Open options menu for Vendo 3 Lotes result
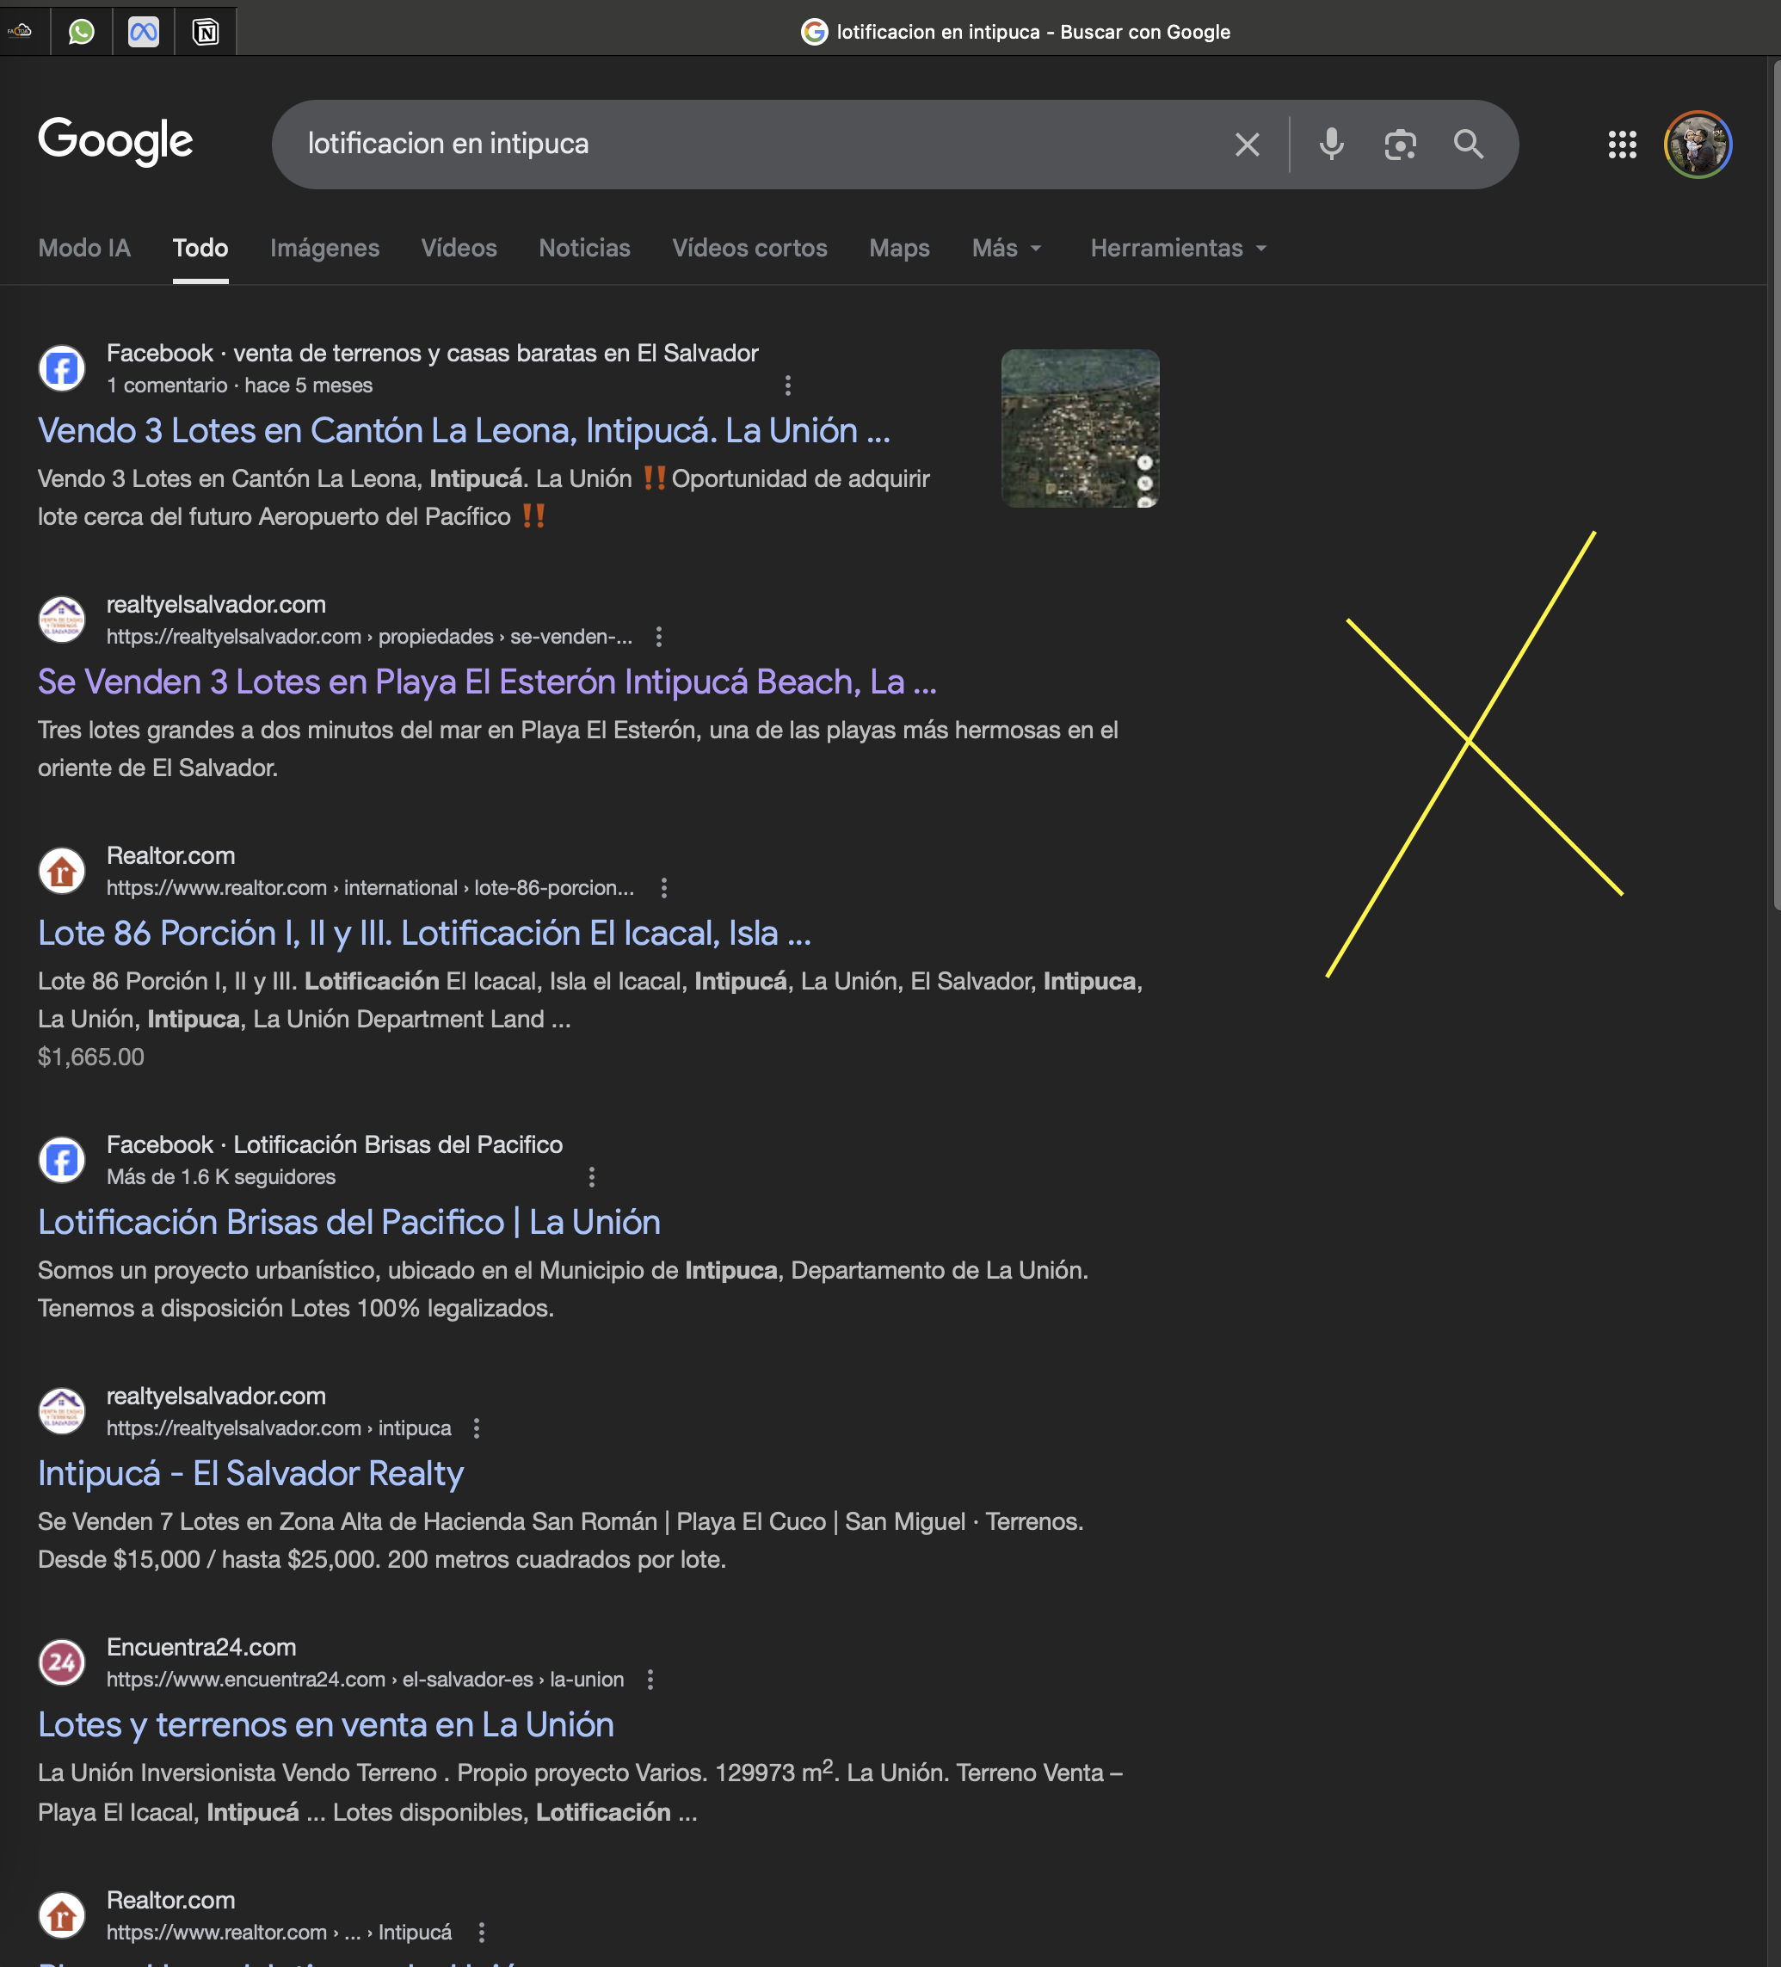This screenshot has height=1967, width=1781. pyautogui.click(x=788, y=385)
